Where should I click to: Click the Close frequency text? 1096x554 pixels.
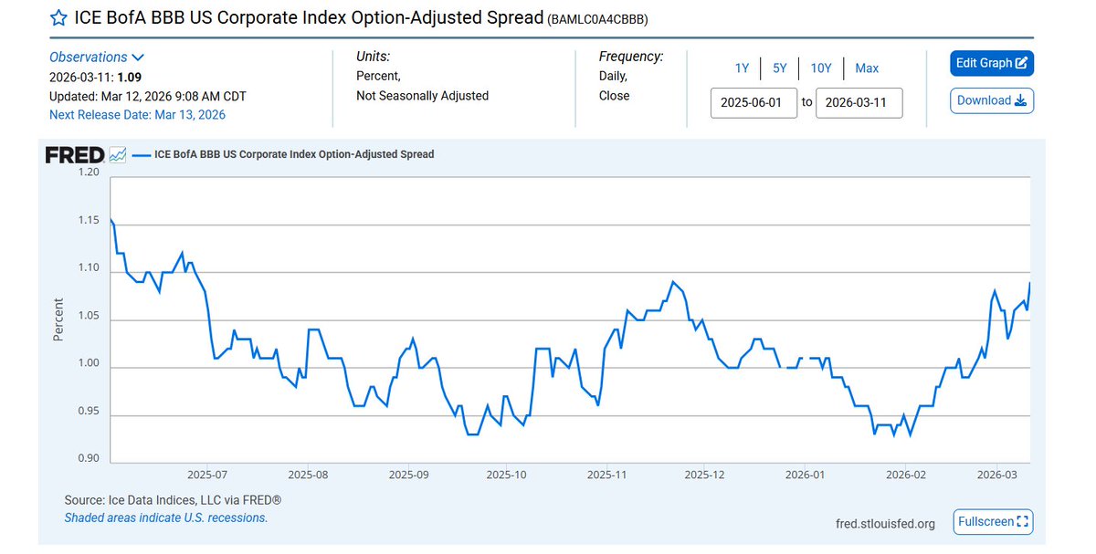click(x=615, y=96)
